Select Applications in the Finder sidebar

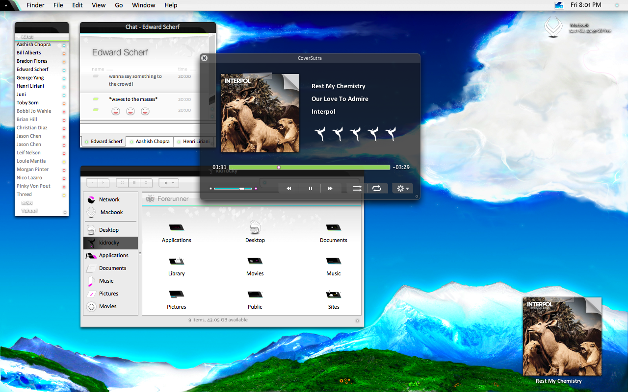110,255
